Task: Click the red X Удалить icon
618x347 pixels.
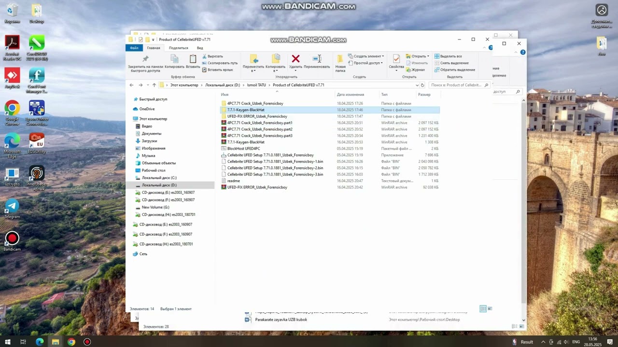Action: pyautogui.click(x=295, y=59)
